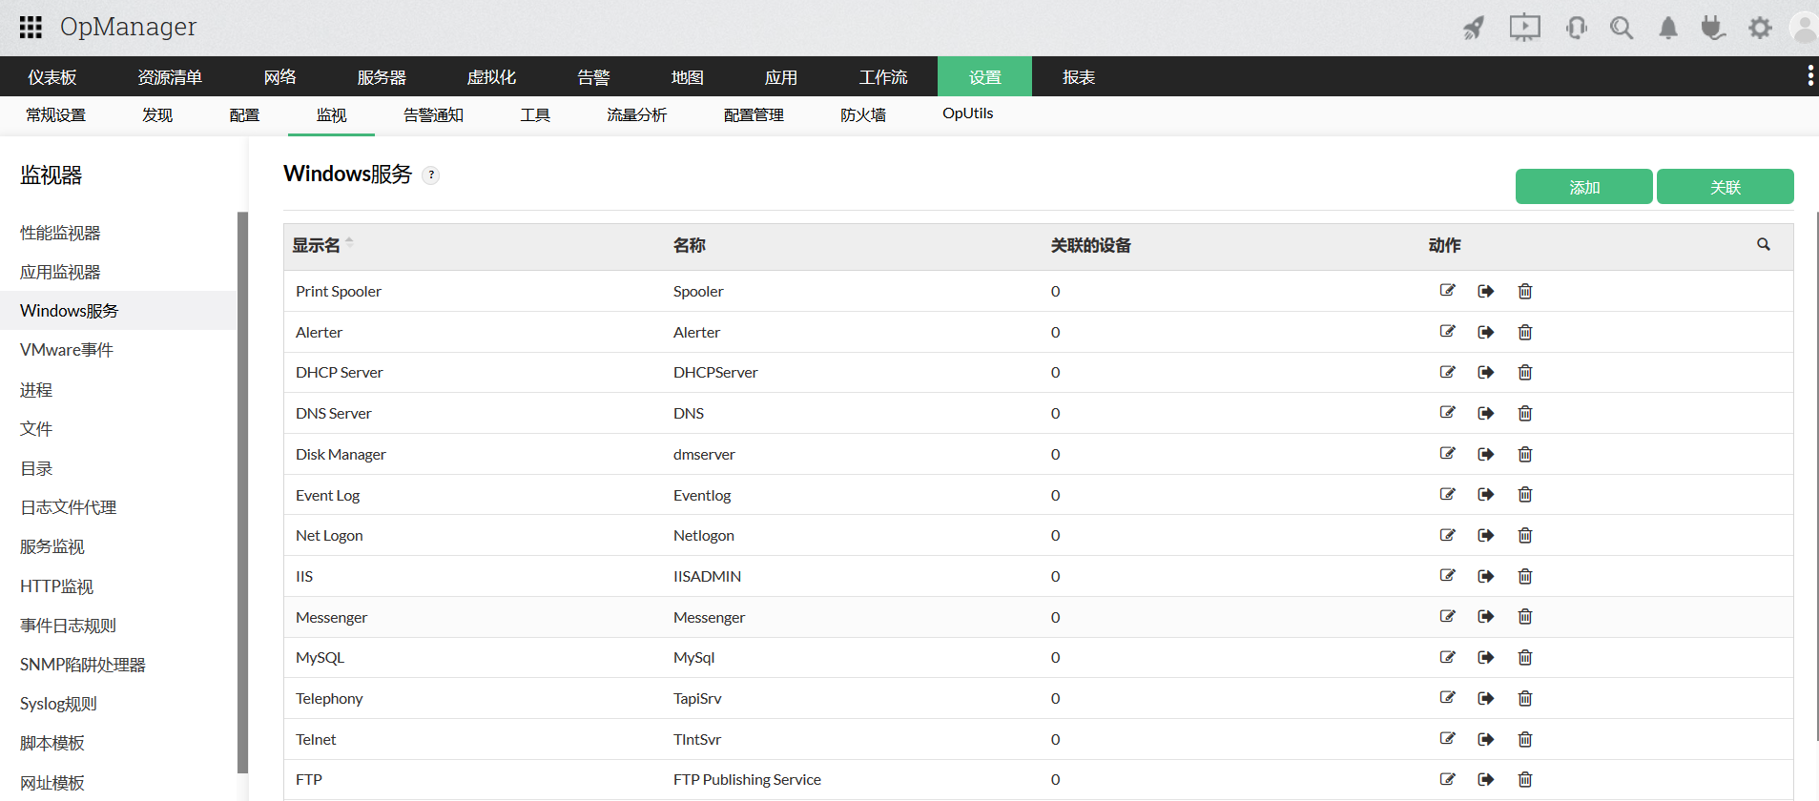Edit the Messenger service entry
Image resolution: width=1819 pixels, height=801 pixels.
[1447, 616]
